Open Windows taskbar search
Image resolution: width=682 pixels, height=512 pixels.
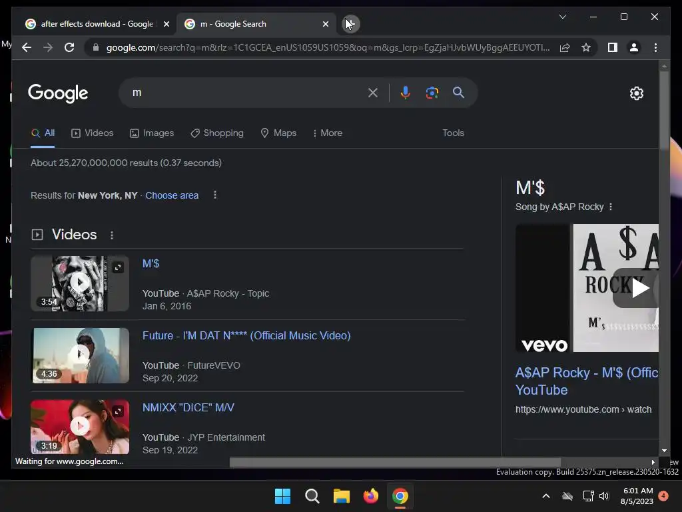point(312,496)
